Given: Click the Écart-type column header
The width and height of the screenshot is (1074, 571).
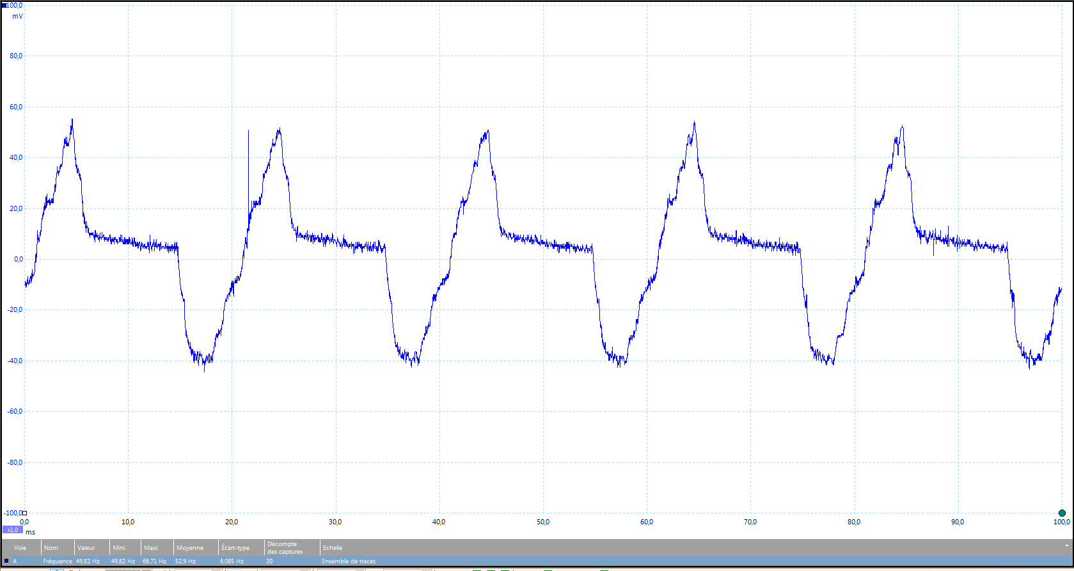Looking at the screenshot, I should point(235,548).
